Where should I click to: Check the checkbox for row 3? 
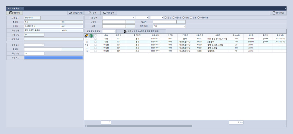(96, 45)
